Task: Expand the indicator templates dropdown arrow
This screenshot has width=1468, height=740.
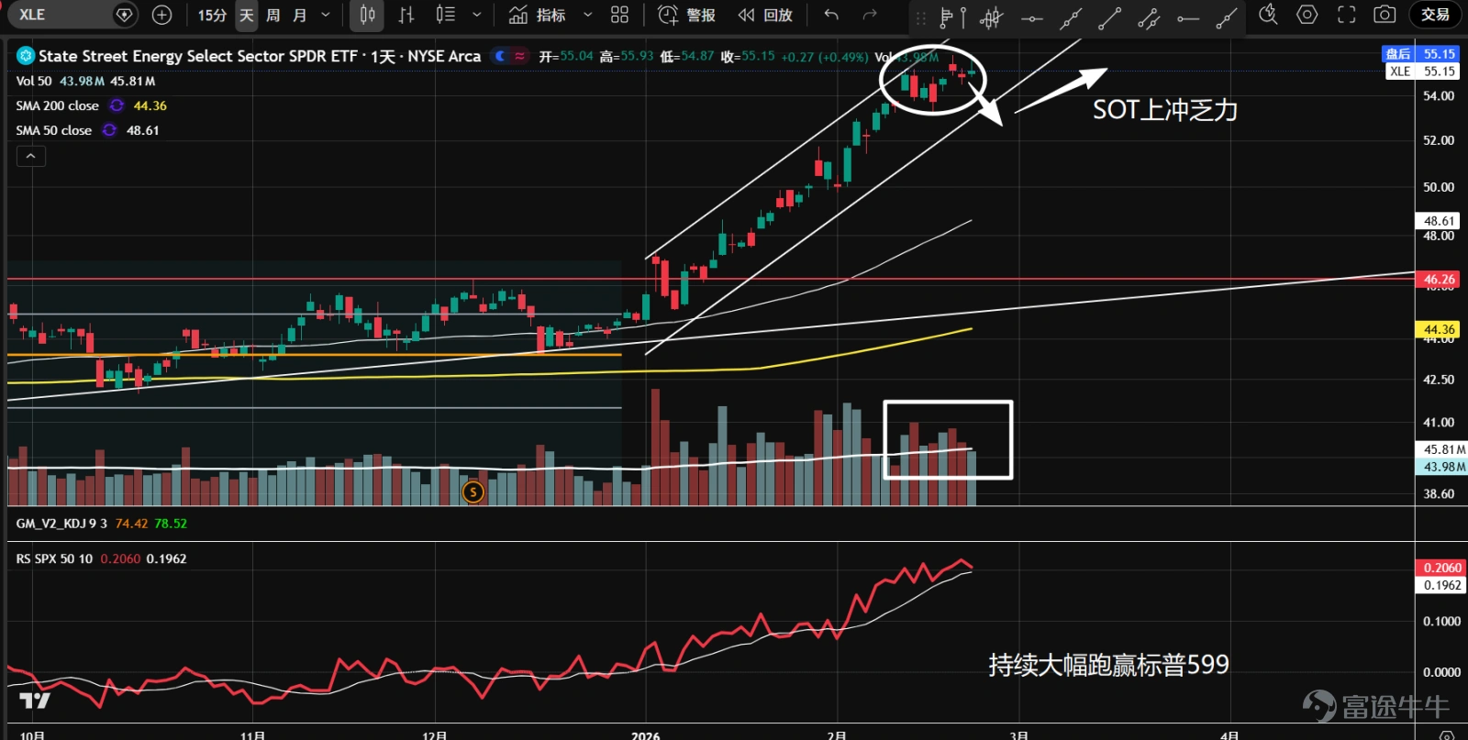Action: click(x=588, y=15)
